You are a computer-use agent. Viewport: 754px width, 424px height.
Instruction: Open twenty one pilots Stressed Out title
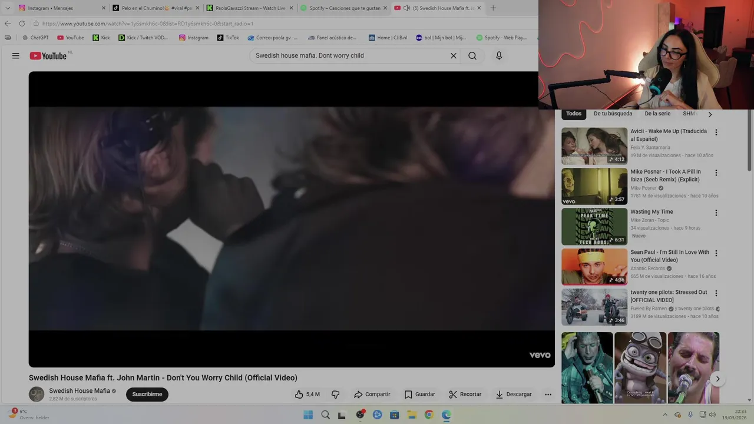click(669, 296)
